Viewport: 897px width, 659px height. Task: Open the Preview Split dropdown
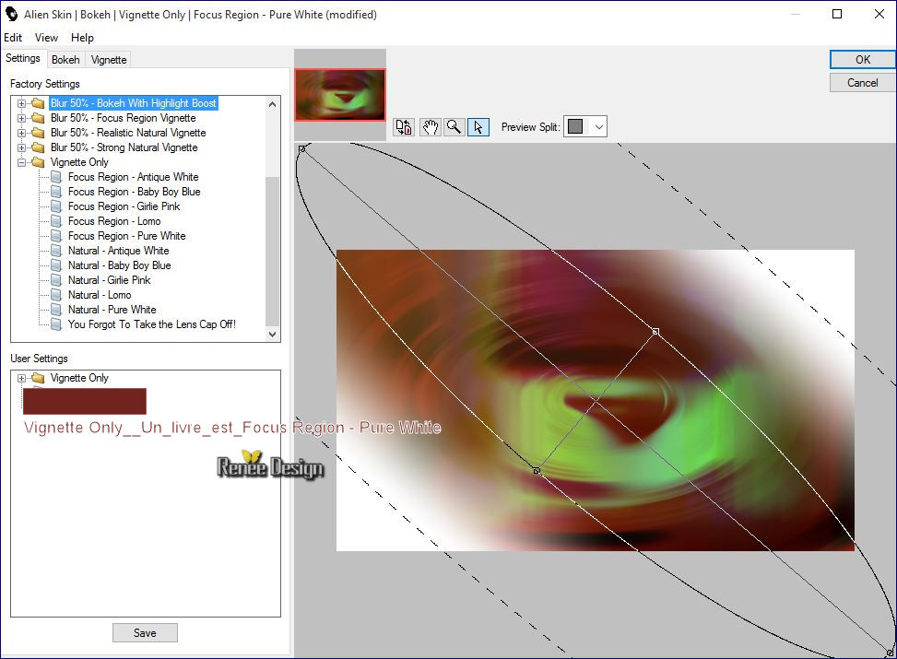coord(598,127)
